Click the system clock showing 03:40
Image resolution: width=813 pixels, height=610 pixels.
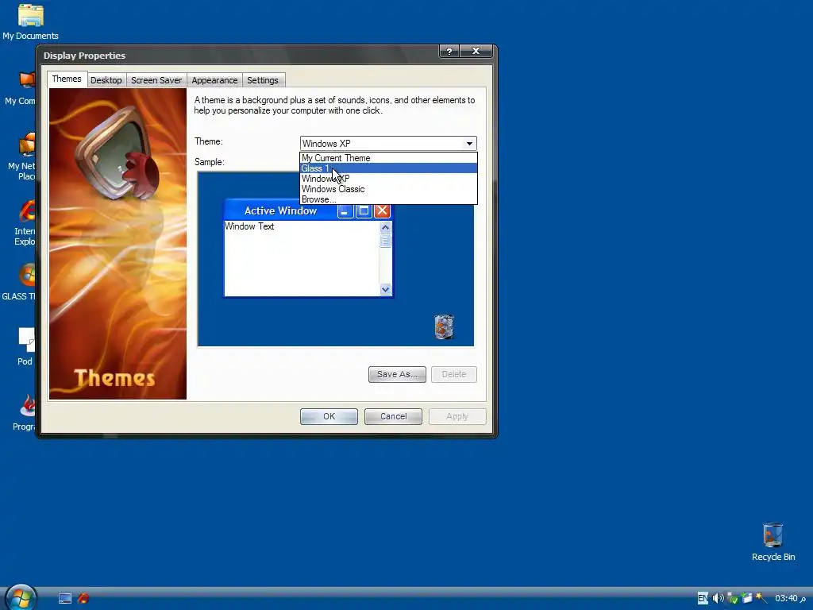[790, 599]
